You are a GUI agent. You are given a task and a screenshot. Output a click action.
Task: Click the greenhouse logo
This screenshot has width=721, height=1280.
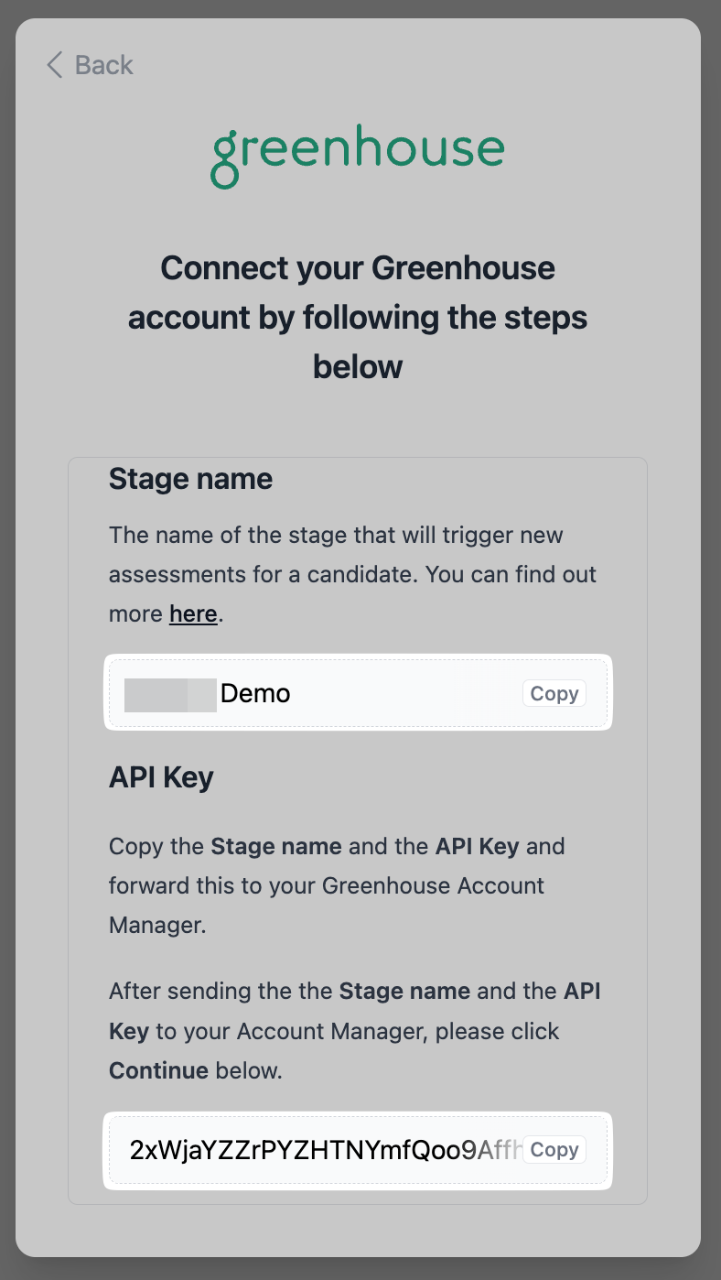[358, 157]
